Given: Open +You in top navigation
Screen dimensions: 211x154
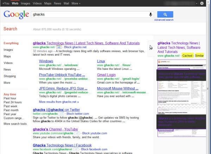Looking at the screenshot, I should (x=6, y=4).
